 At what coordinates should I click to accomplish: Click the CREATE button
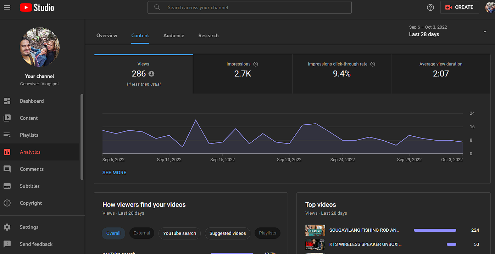point(460,7)
